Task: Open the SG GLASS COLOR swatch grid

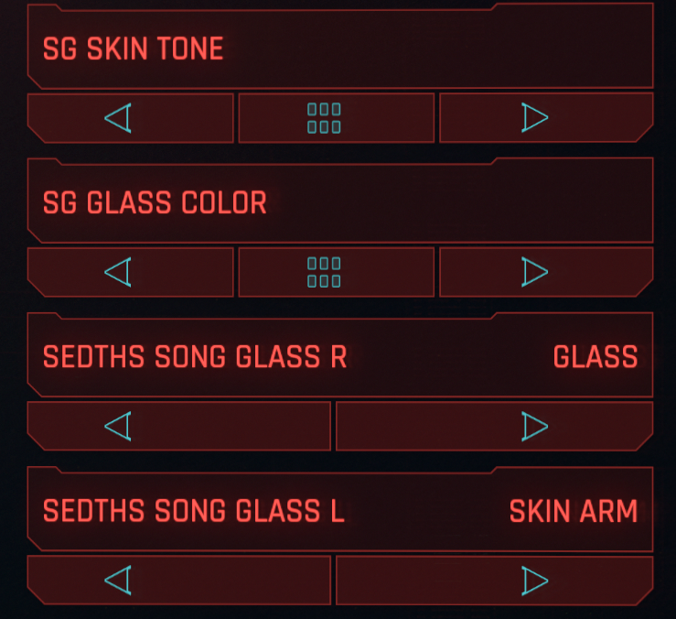Action: pyautogui.click(x=325, y=272)
